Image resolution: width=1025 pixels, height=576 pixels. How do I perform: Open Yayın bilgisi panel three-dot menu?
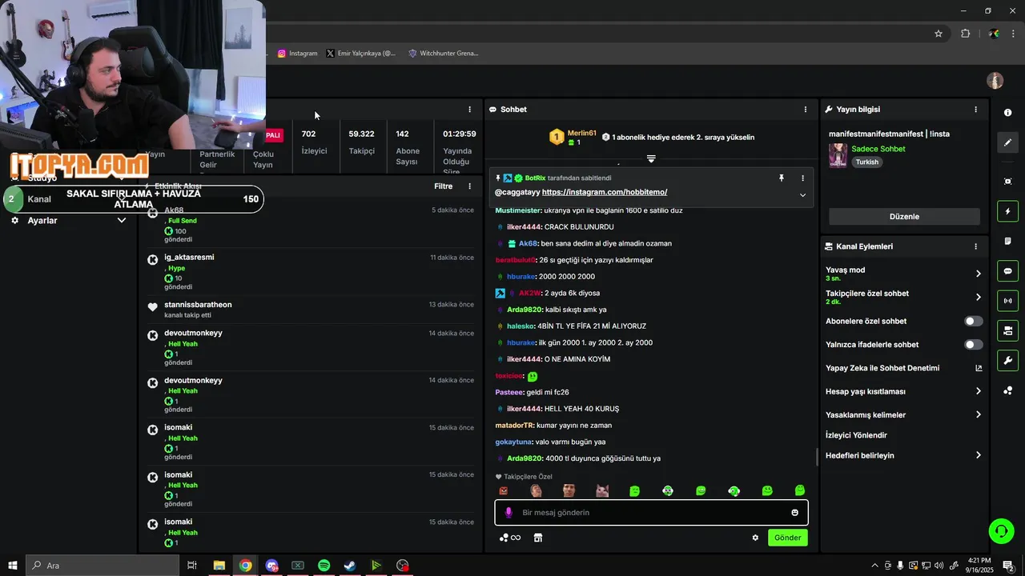click(975, 110)
